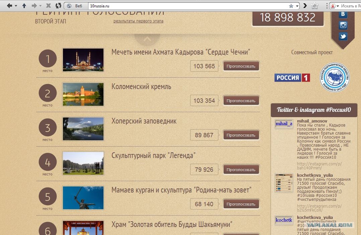361x235 pixels.
Task: Open the результаты первого этапа link
Action: pyautogui.click(x=138, y=21)
